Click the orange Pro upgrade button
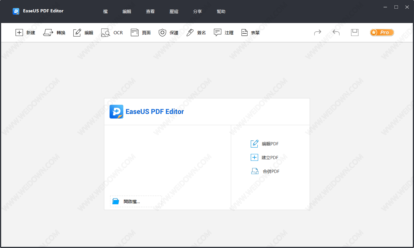 coord(382,32)
